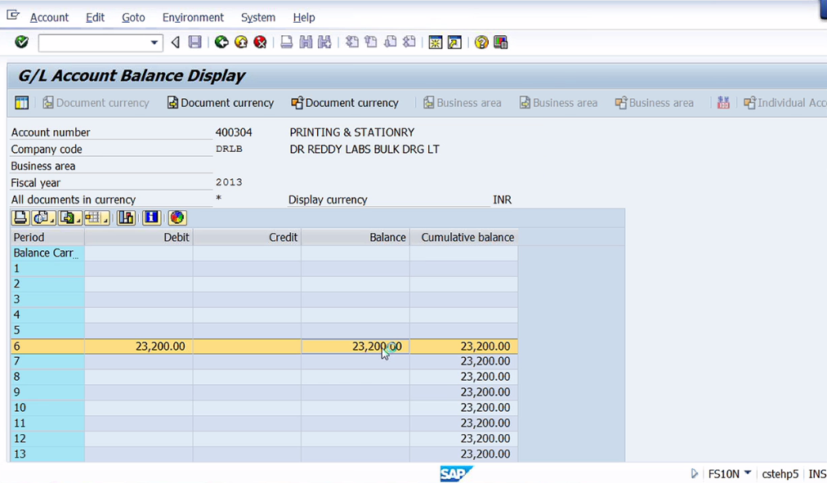
Task: Click the Period column header
Action: pos(47,237)
